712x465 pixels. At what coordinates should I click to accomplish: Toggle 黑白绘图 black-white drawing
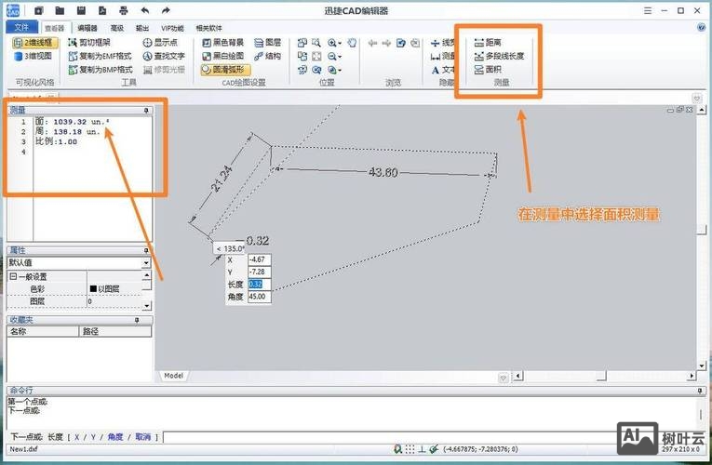click(223, 56)
